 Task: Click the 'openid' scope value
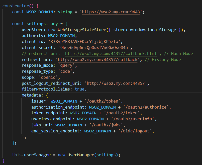coord(48,77)
